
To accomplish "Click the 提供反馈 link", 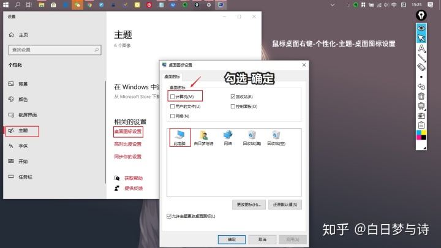I will [x=134, y=188].
